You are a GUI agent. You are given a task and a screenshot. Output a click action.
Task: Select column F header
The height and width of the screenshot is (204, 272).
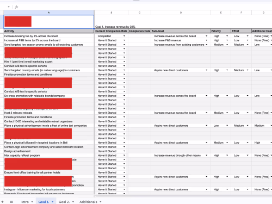coord(241,13)
